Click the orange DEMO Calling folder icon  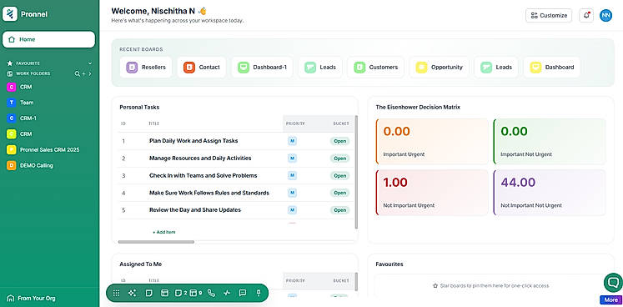pos(11,165)
